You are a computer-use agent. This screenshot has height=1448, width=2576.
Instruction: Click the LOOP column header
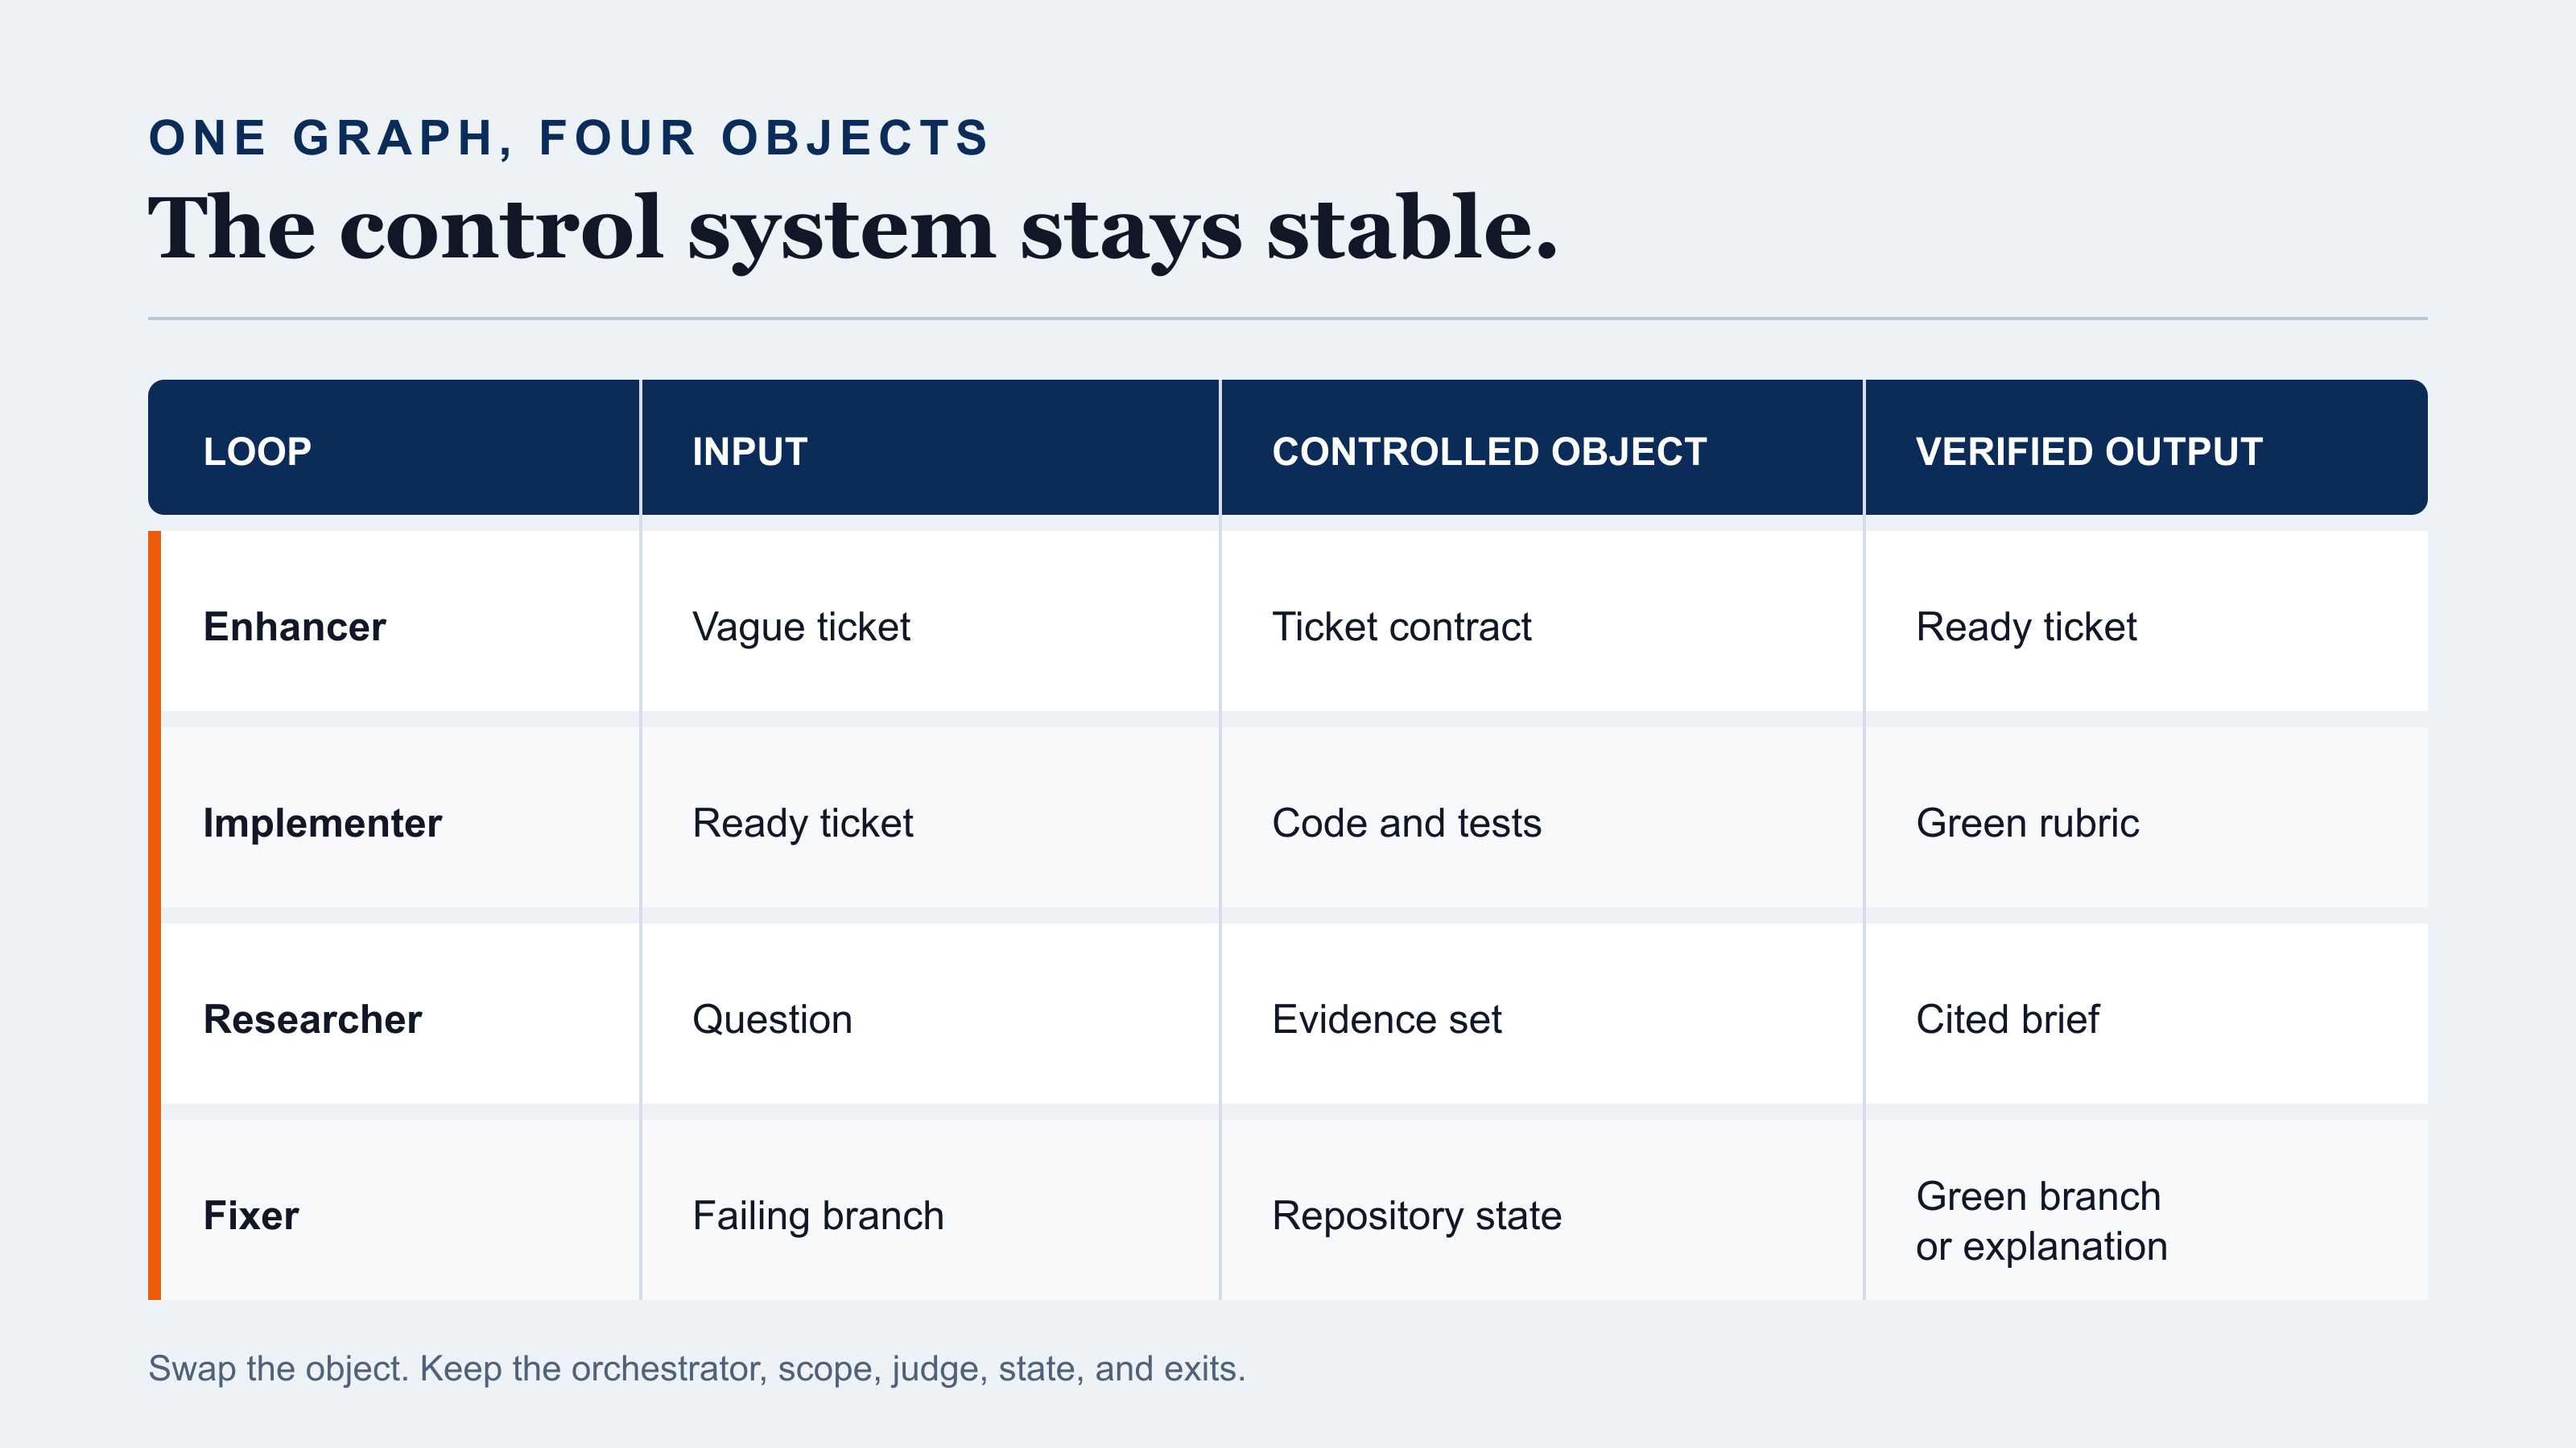[x=257, y=451]
